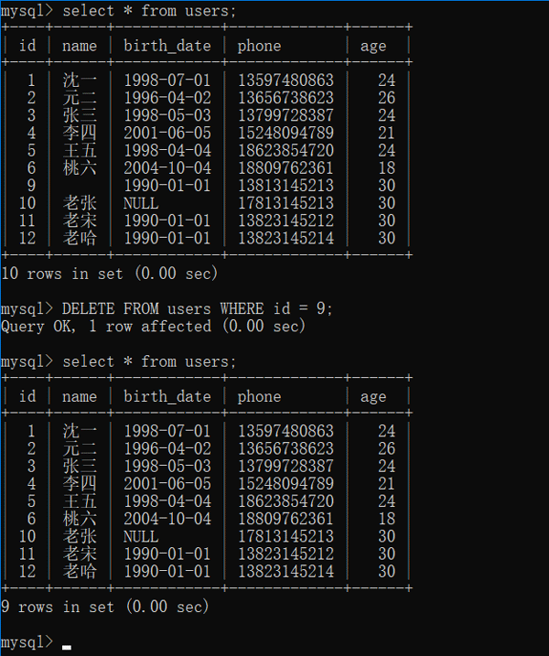Click the age header in the 10-row table
Screen dimensions: 549x656
[373, 46]
